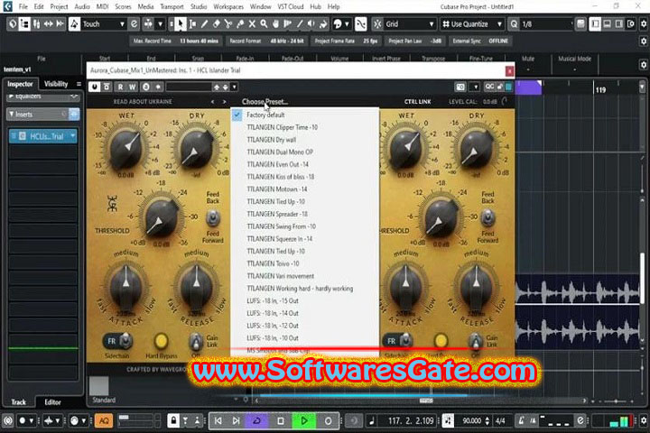Toggle the right zone visibility button
This screenshot has width=650, height=433.
(619, 24)
